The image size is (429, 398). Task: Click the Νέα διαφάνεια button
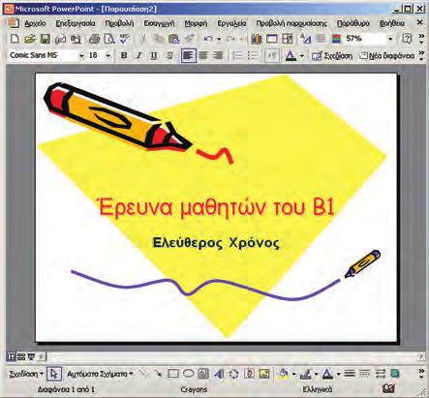(387, 56)
